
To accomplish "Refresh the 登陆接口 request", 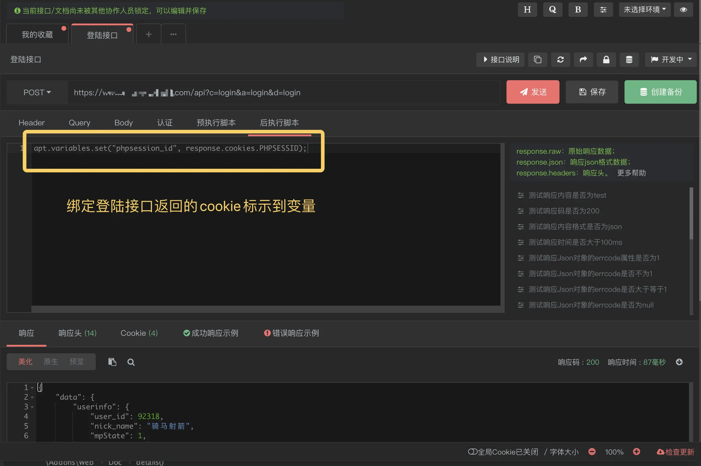I will pos(560,60).
